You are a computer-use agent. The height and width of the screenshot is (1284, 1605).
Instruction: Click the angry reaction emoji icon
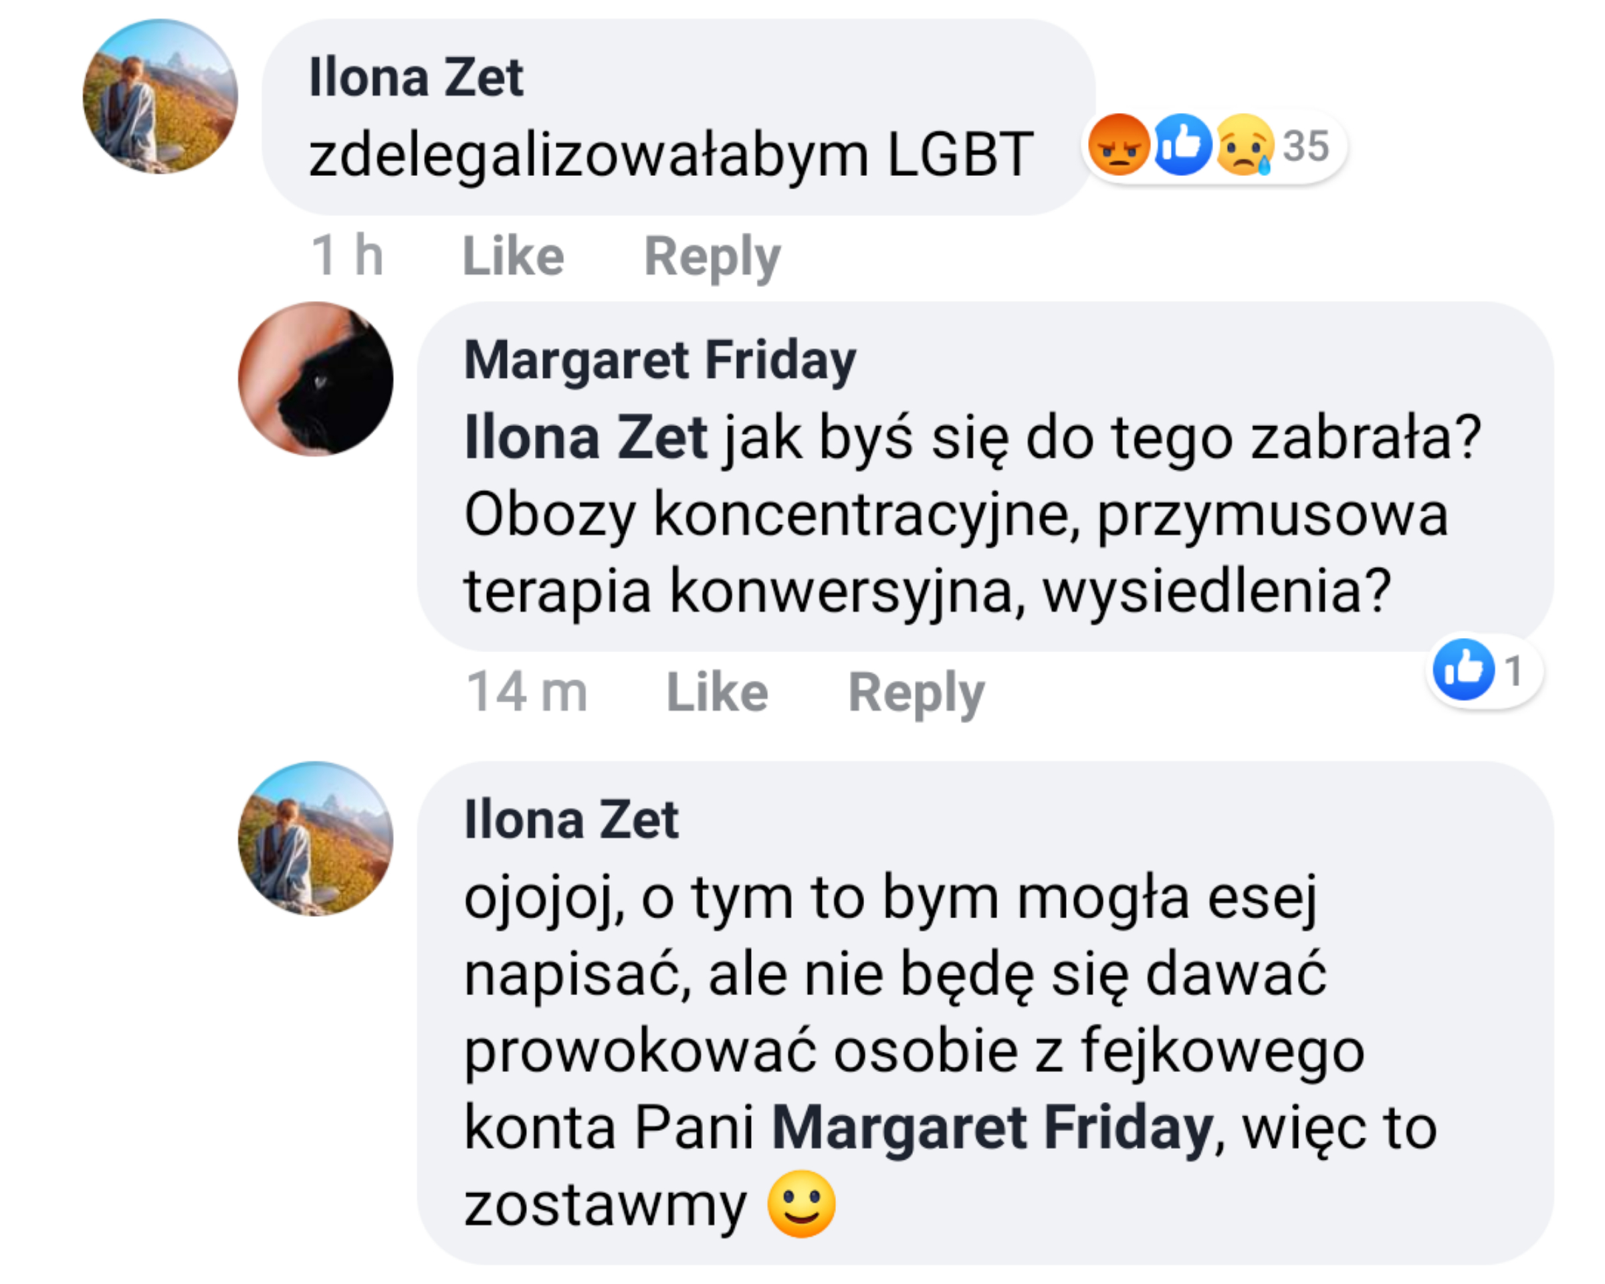tap(1118, 145)
